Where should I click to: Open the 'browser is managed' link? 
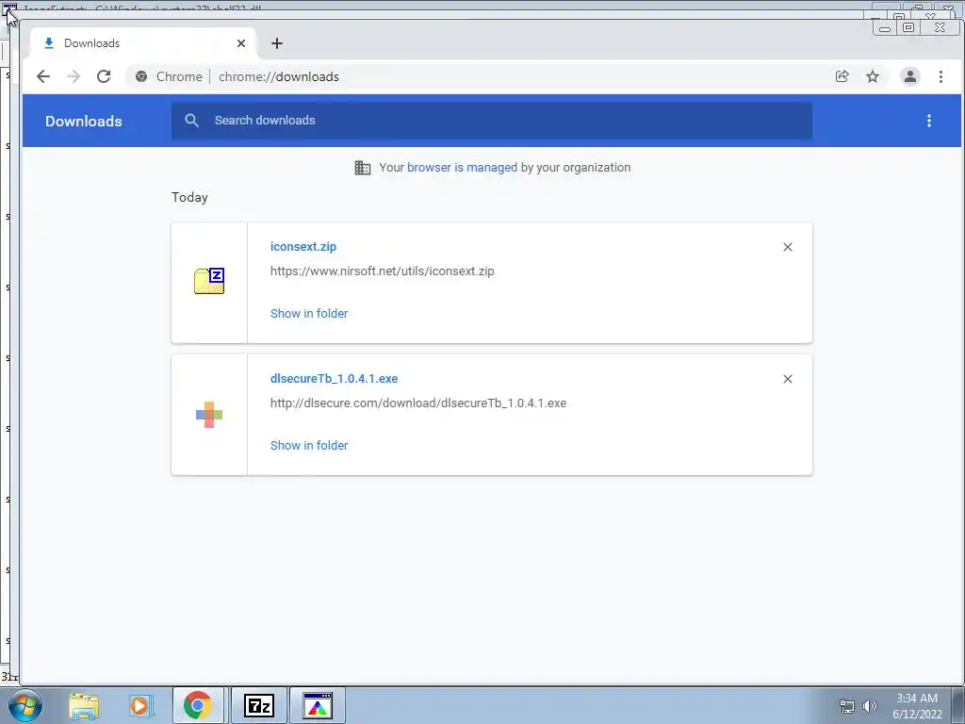pos(462,168)
